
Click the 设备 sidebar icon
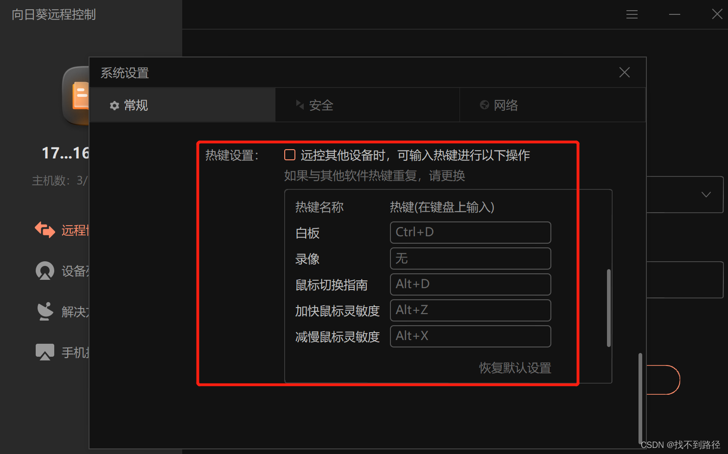[x=45, y=271]
